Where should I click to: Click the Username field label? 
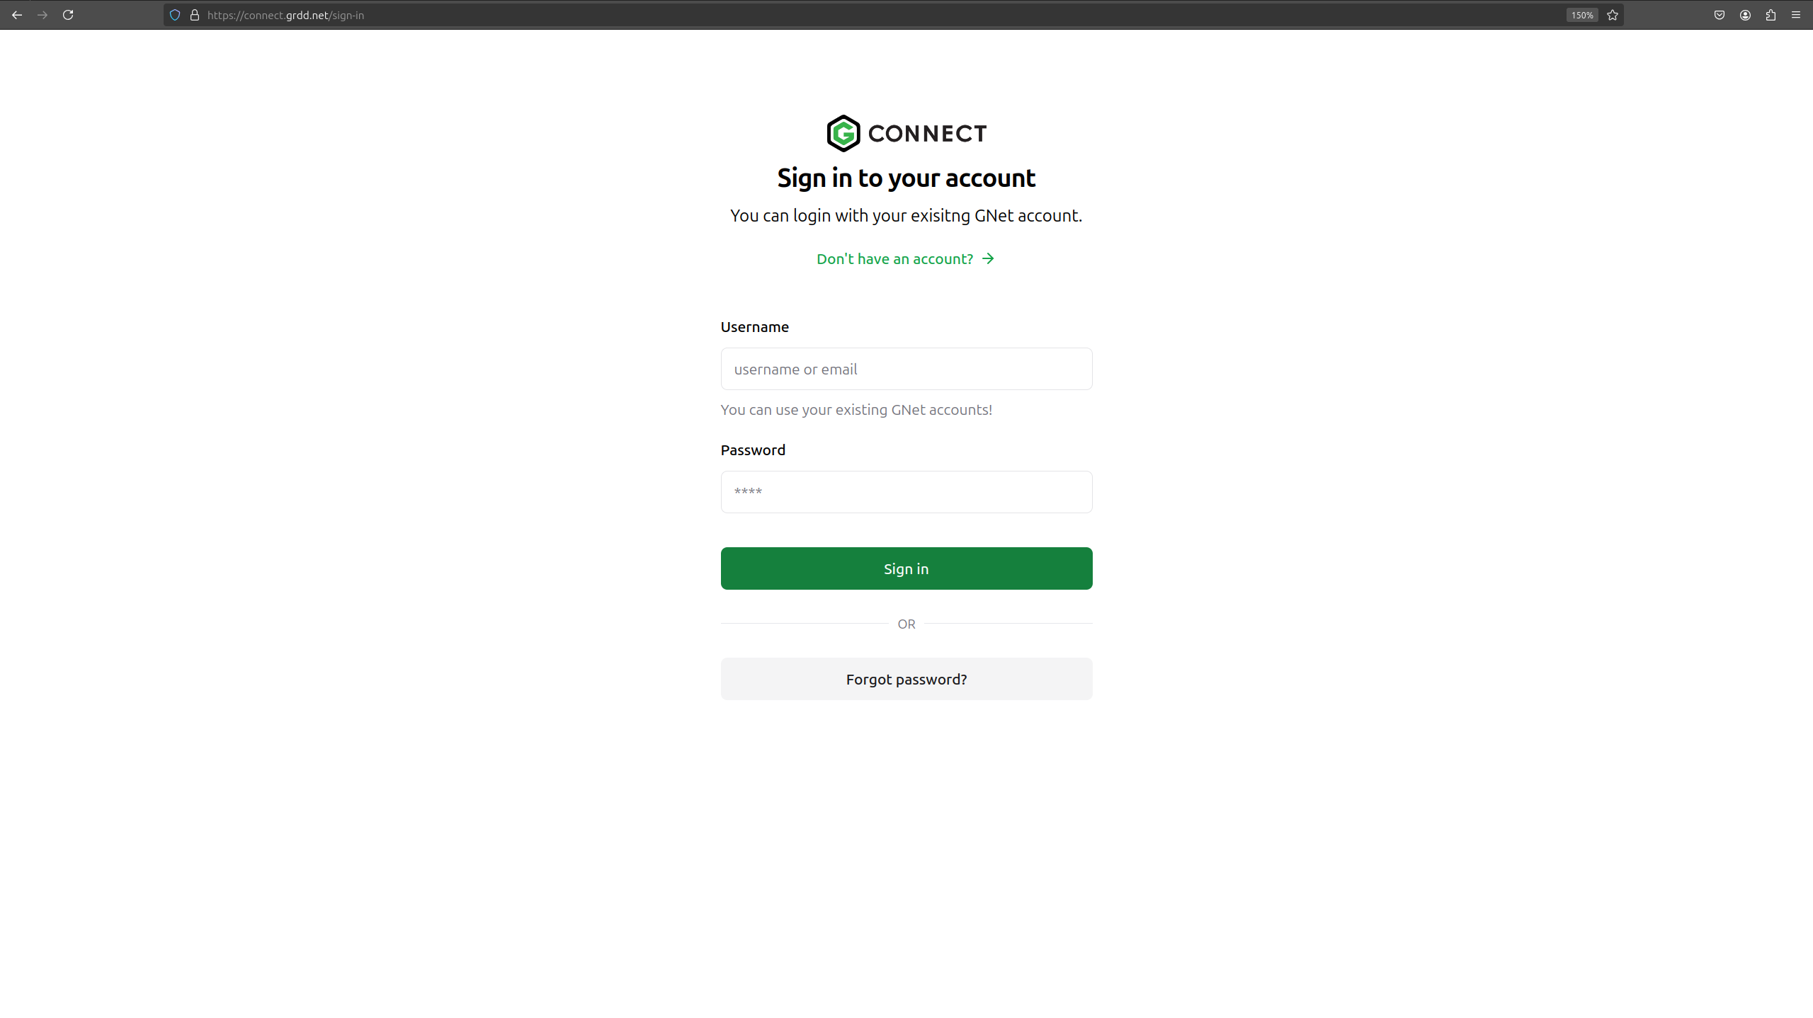(x=755, y=327)
